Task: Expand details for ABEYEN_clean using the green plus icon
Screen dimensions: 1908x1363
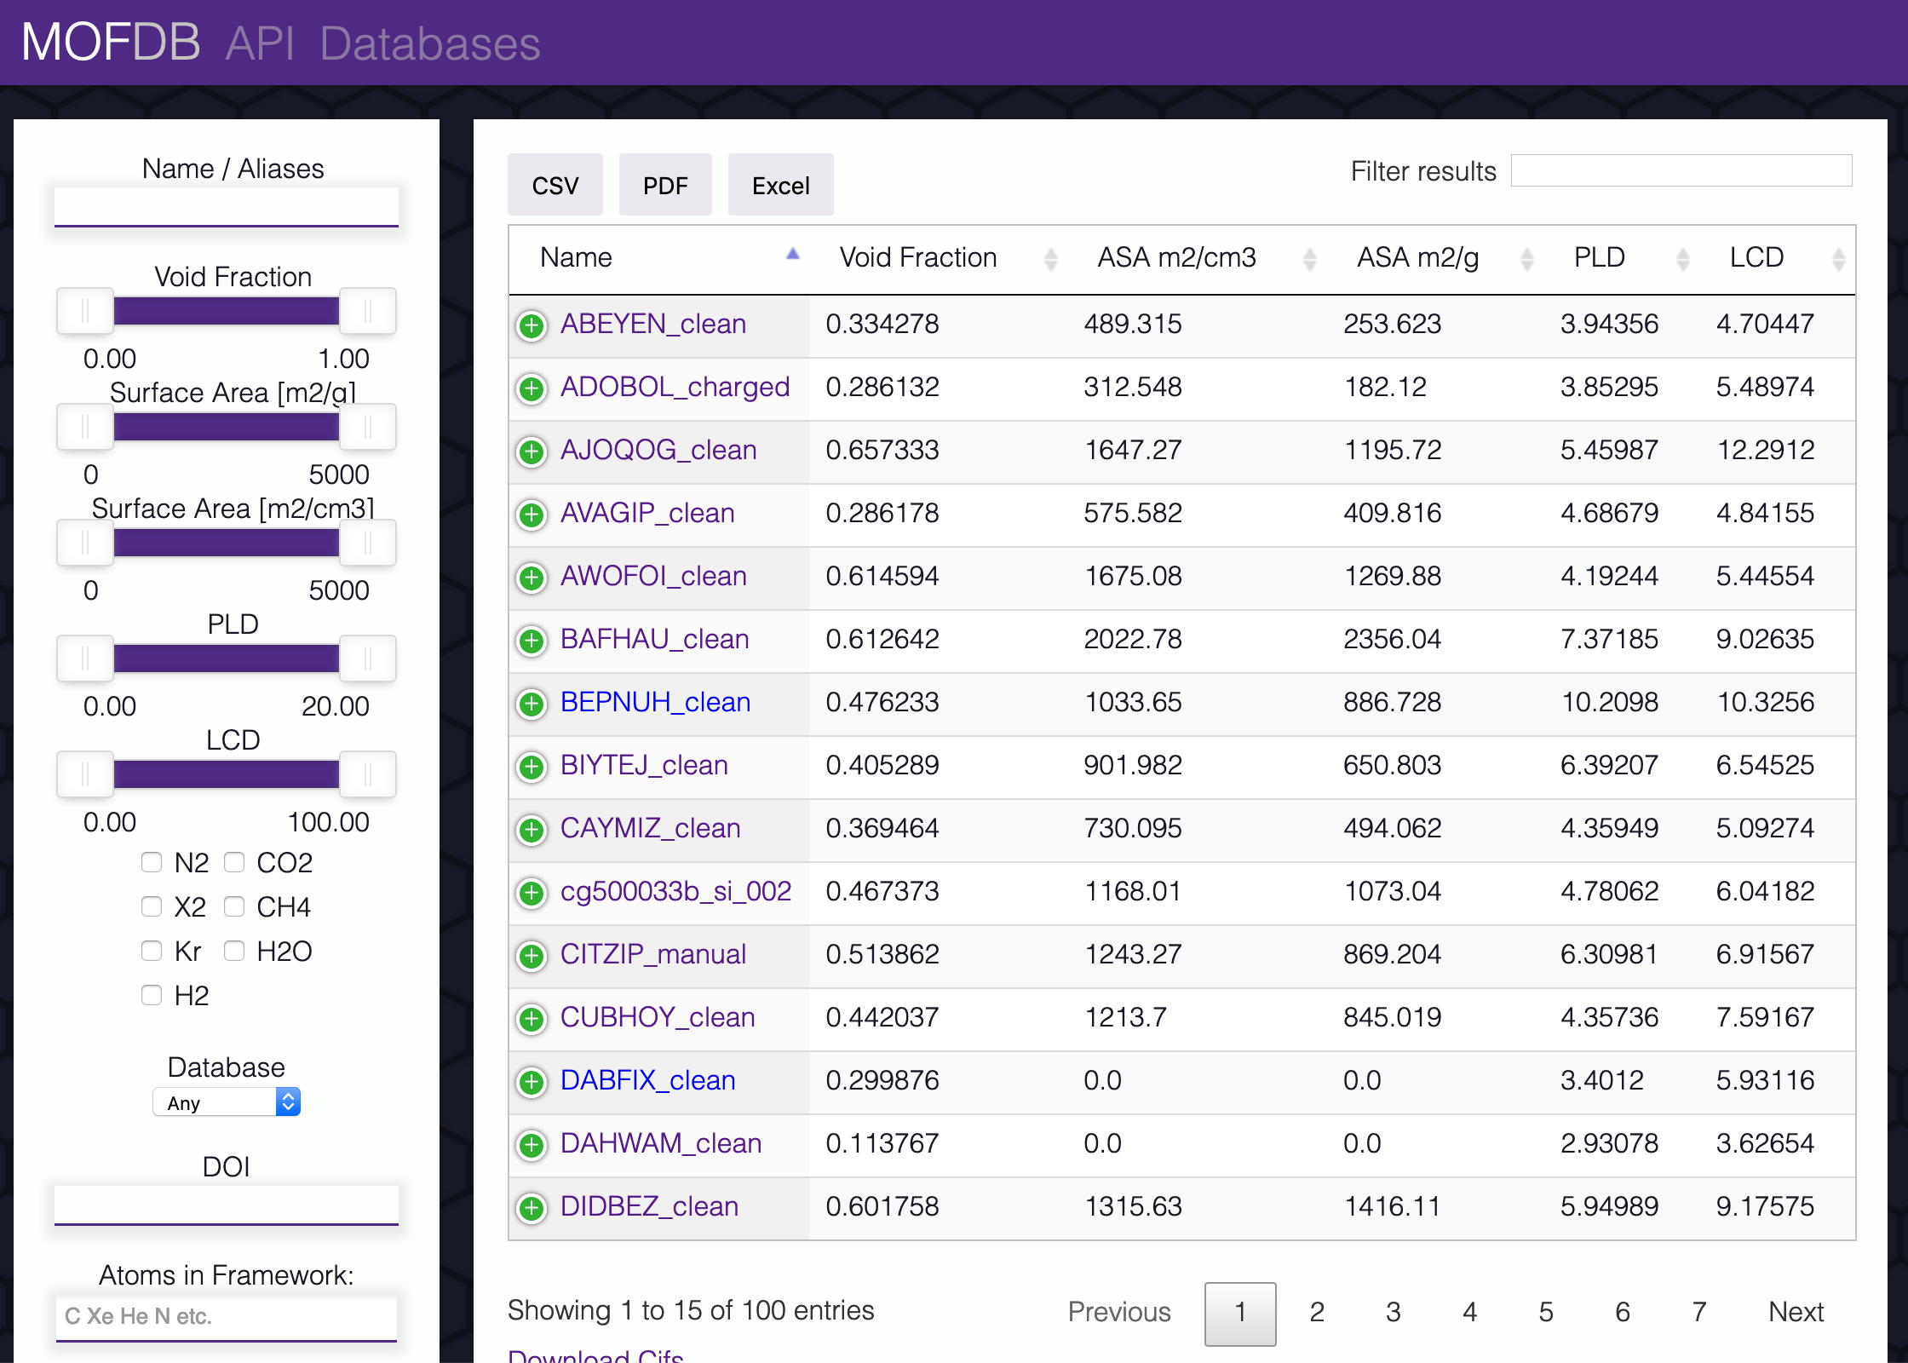Action: click(532, 326)
